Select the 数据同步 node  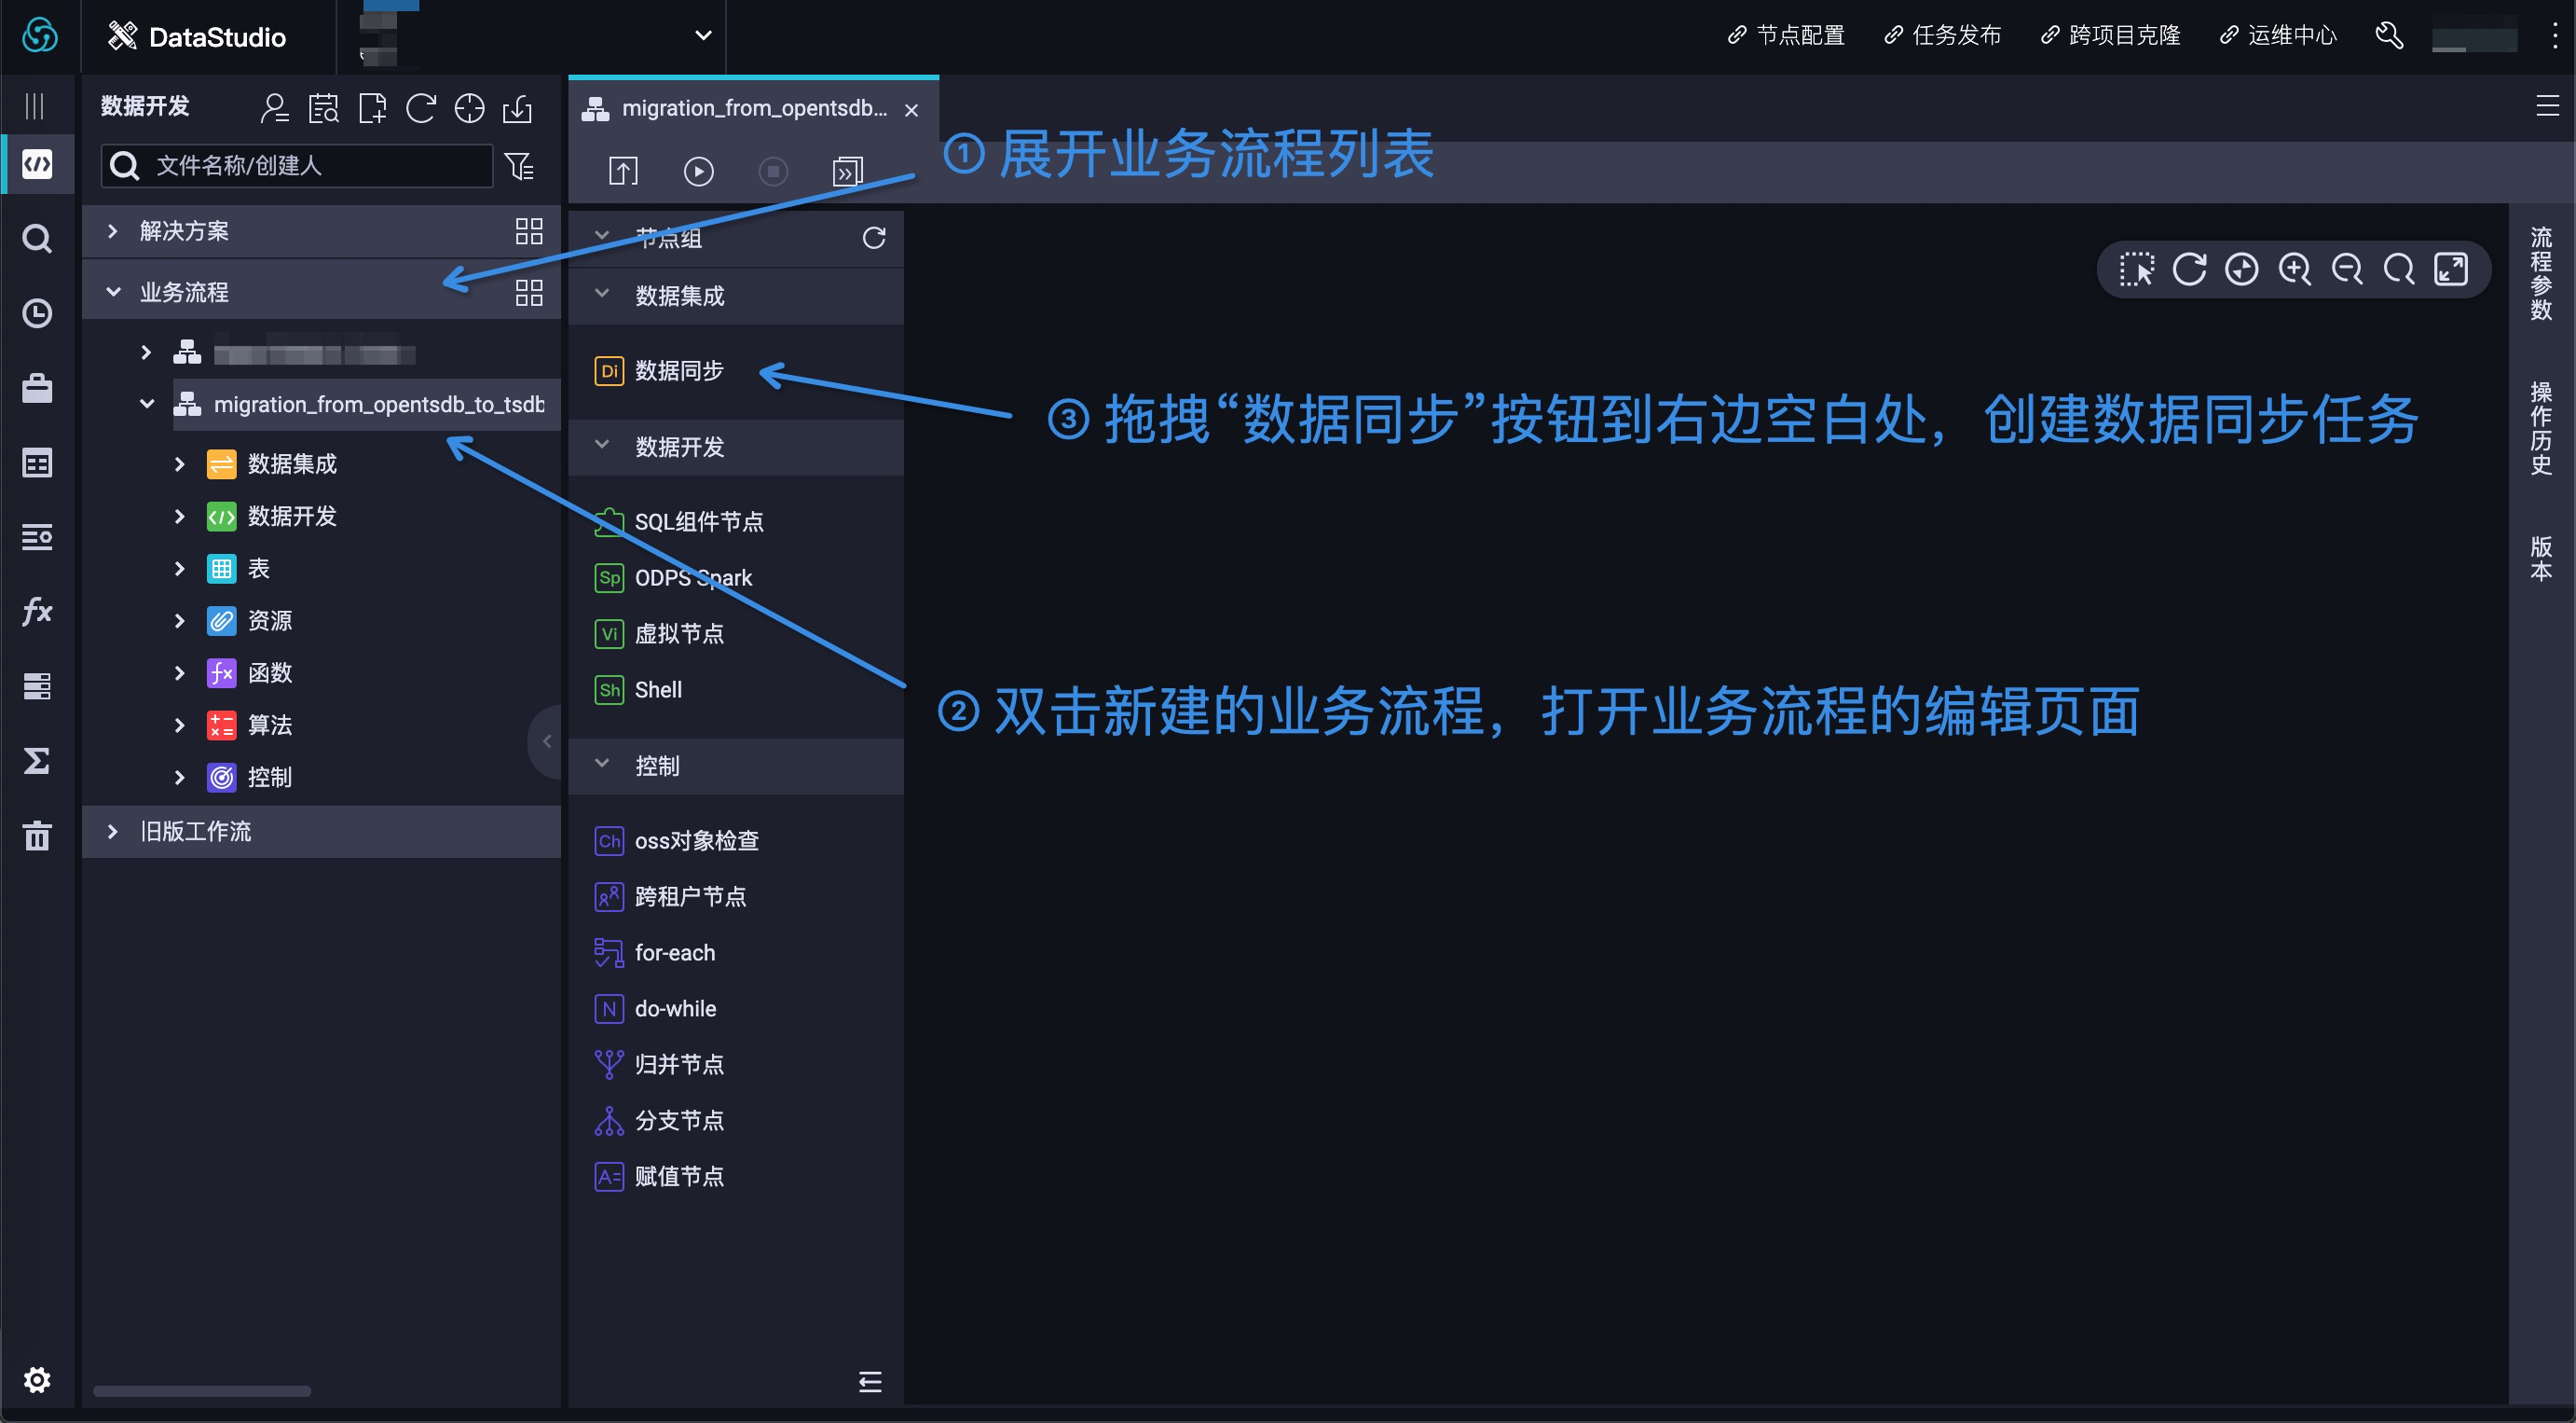pyautogui.click(x=660, y=371)
